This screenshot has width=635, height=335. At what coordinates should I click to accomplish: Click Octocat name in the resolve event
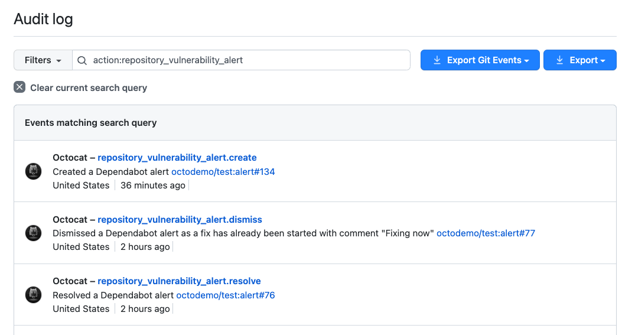coord(70,281)
